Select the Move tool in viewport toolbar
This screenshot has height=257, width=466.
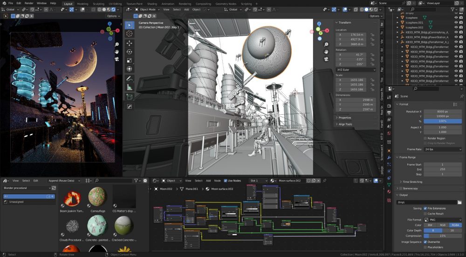pyautogui.click(x=129, y=43)
